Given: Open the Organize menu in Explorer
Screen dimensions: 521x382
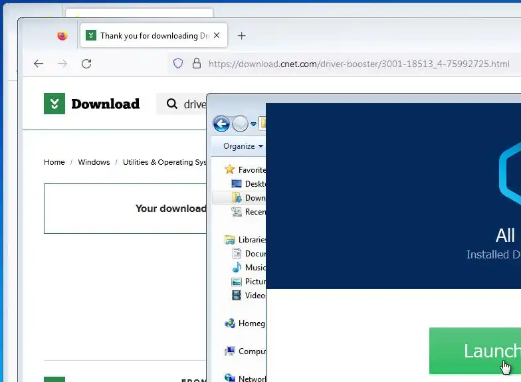Looking at the screenshot, I should [243, 146].
